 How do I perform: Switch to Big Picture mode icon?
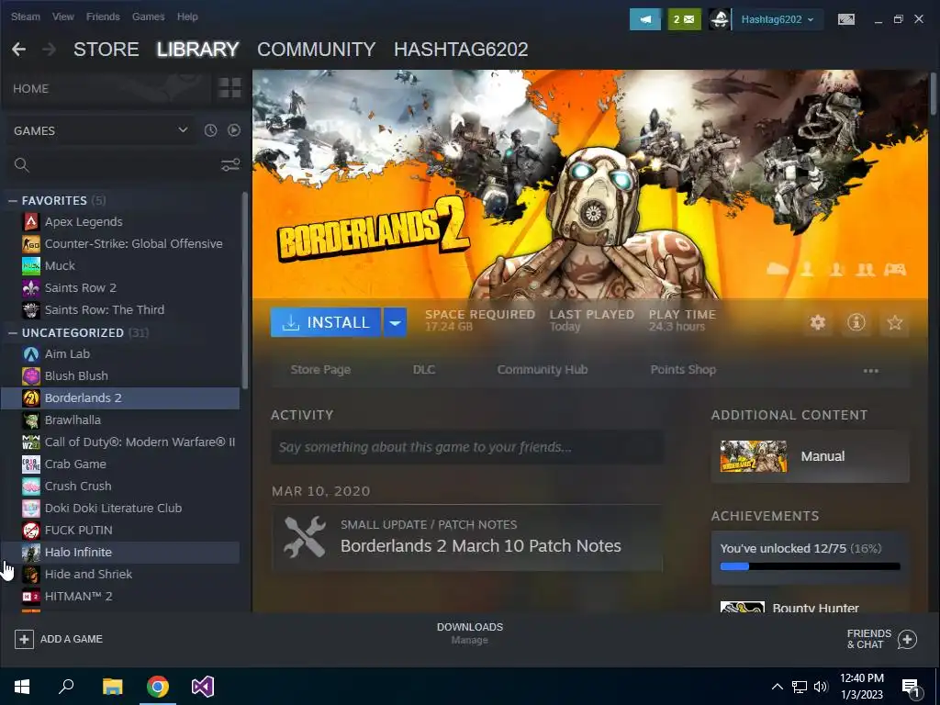pyautogui.click(x=845, y=19)
